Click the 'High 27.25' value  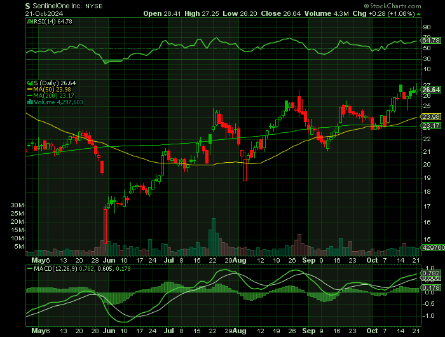tap(202, 13)
